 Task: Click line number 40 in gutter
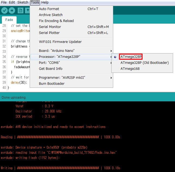[x=4, y=87]
